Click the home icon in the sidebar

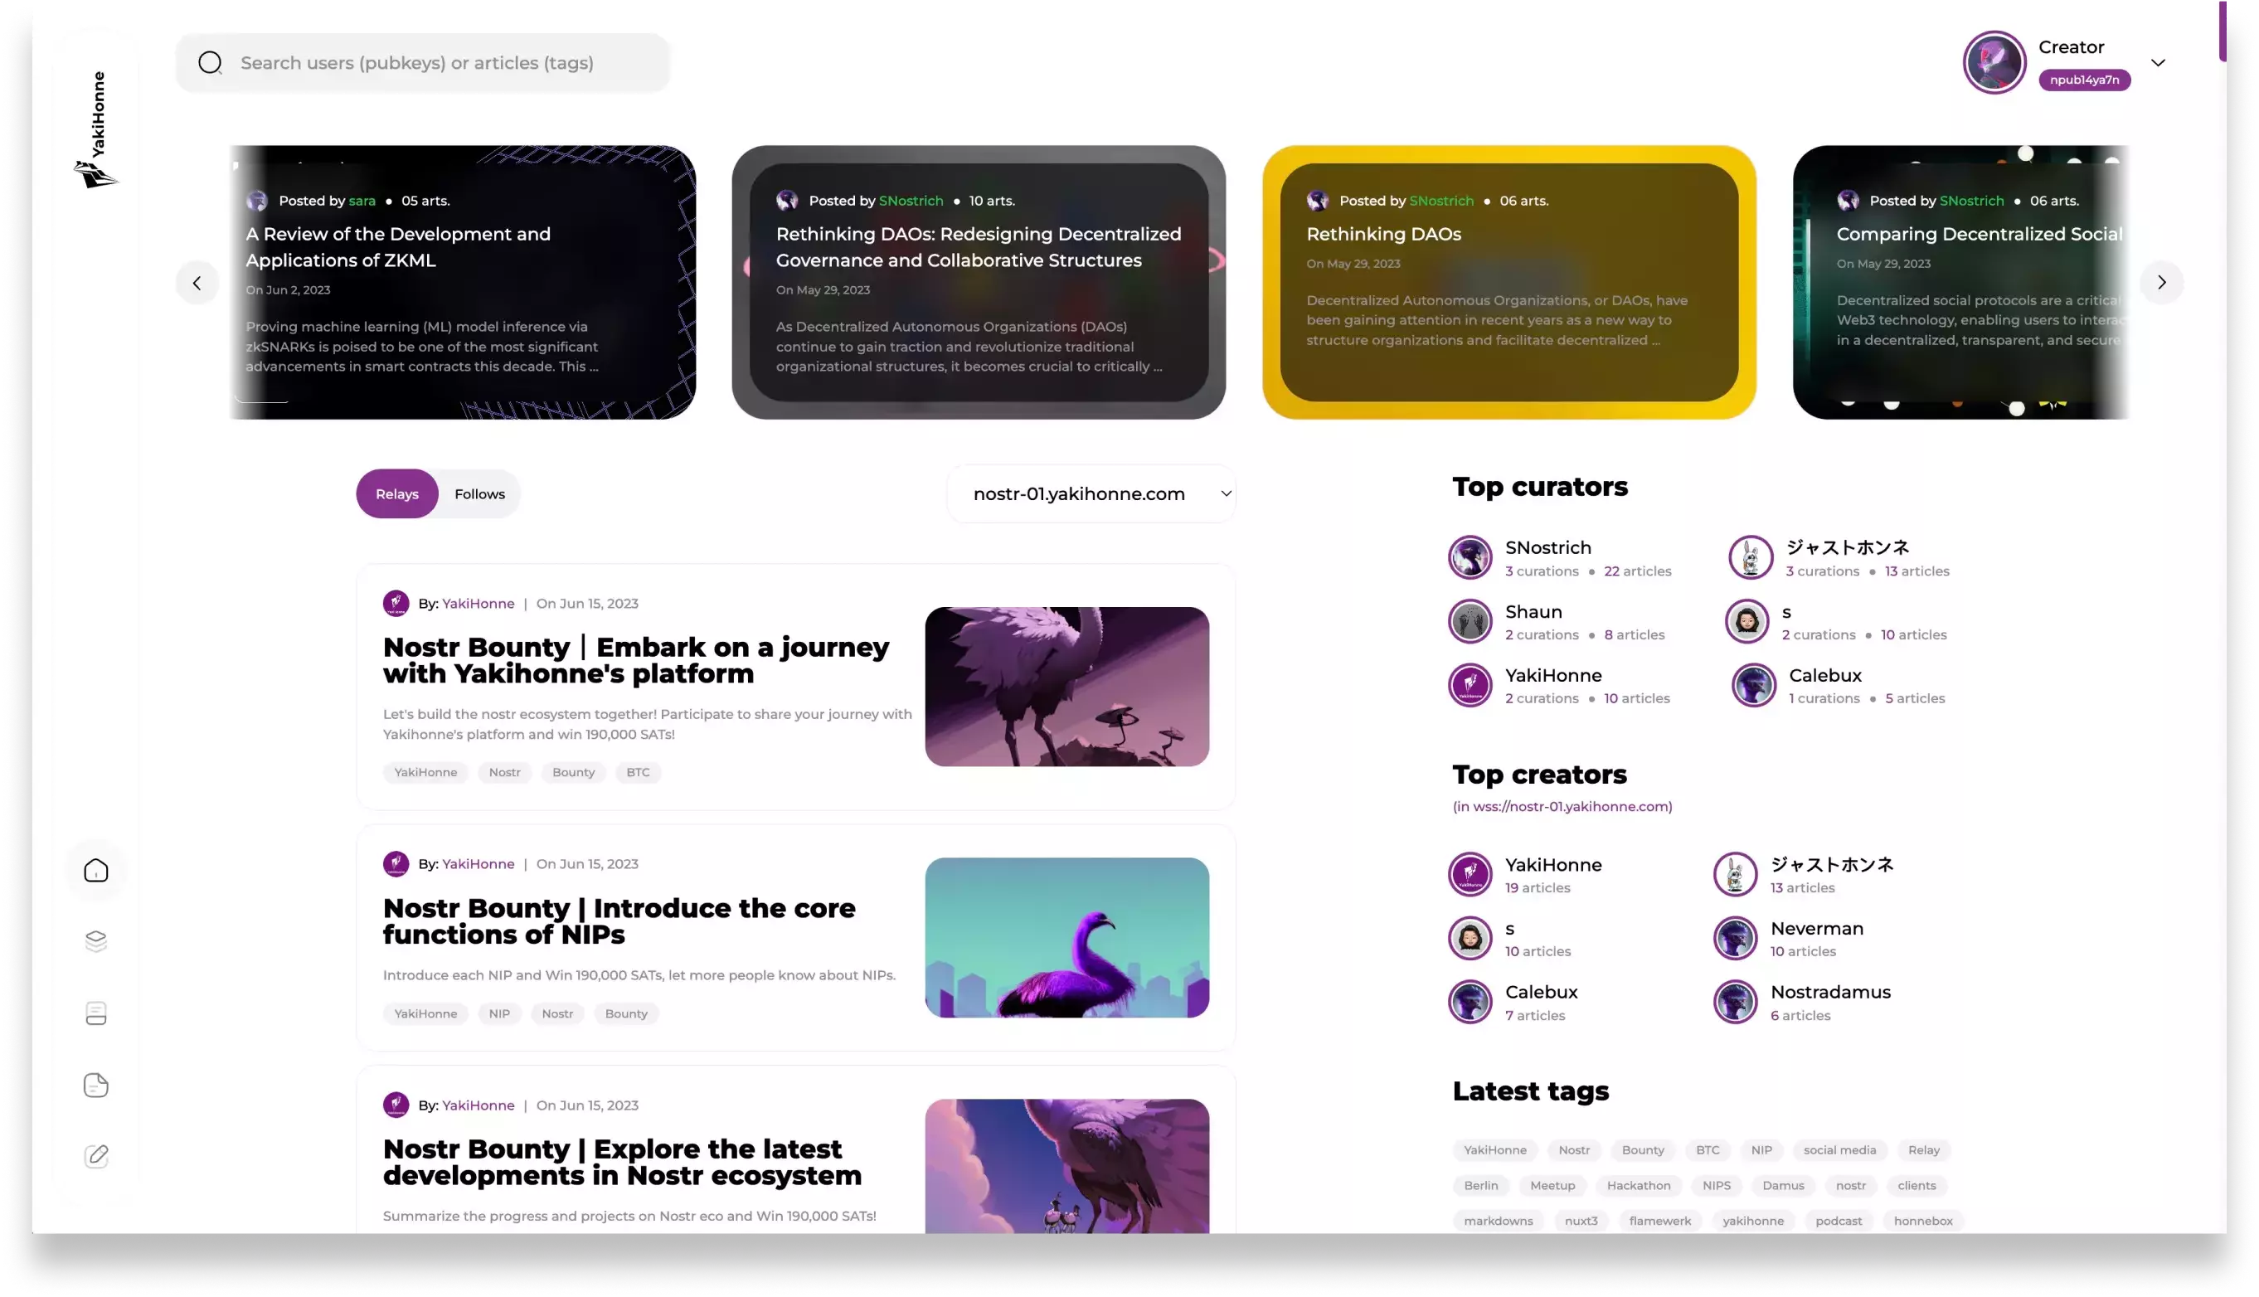click(96, 870)
